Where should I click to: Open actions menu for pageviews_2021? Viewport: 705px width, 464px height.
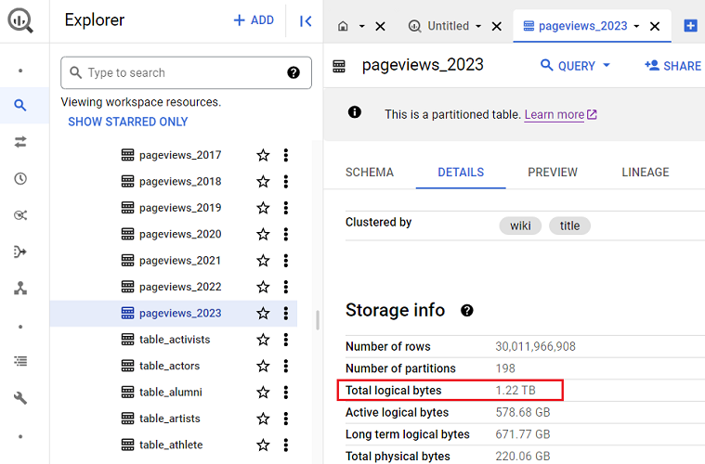(286, 261)
